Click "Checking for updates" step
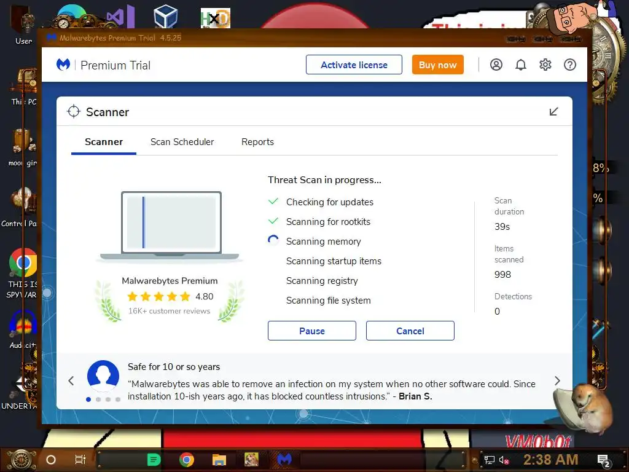This screenshot has height=472, width=629. click(x=330, y=202)
